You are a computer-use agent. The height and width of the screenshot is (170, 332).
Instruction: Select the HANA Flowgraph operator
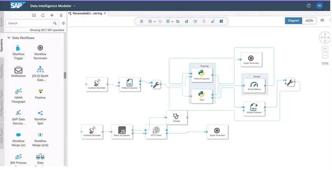coord(18,92)
